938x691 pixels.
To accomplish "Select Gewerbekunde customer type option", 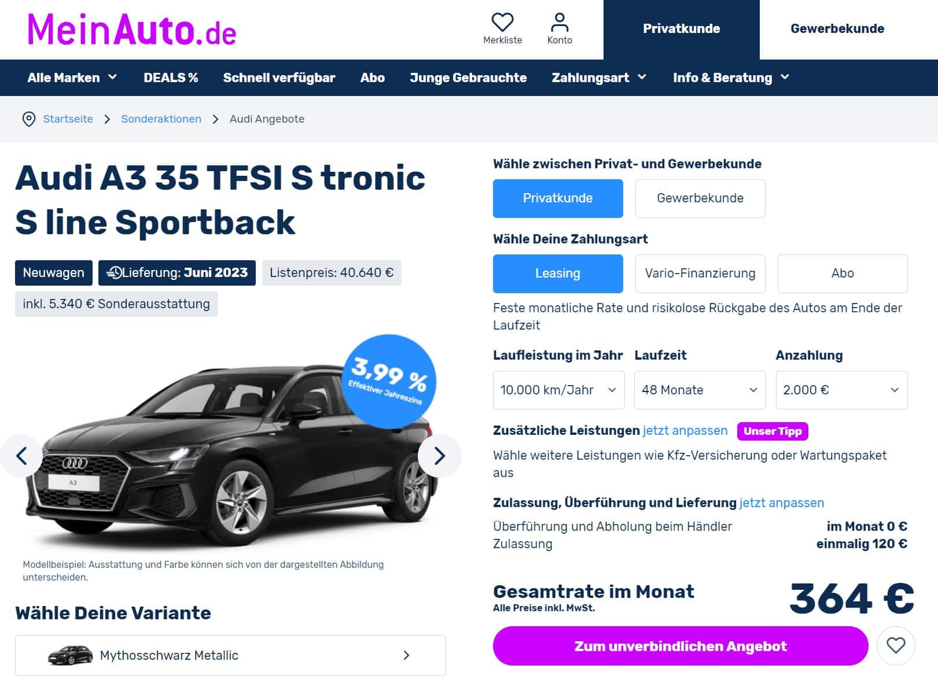I will 700,198.
